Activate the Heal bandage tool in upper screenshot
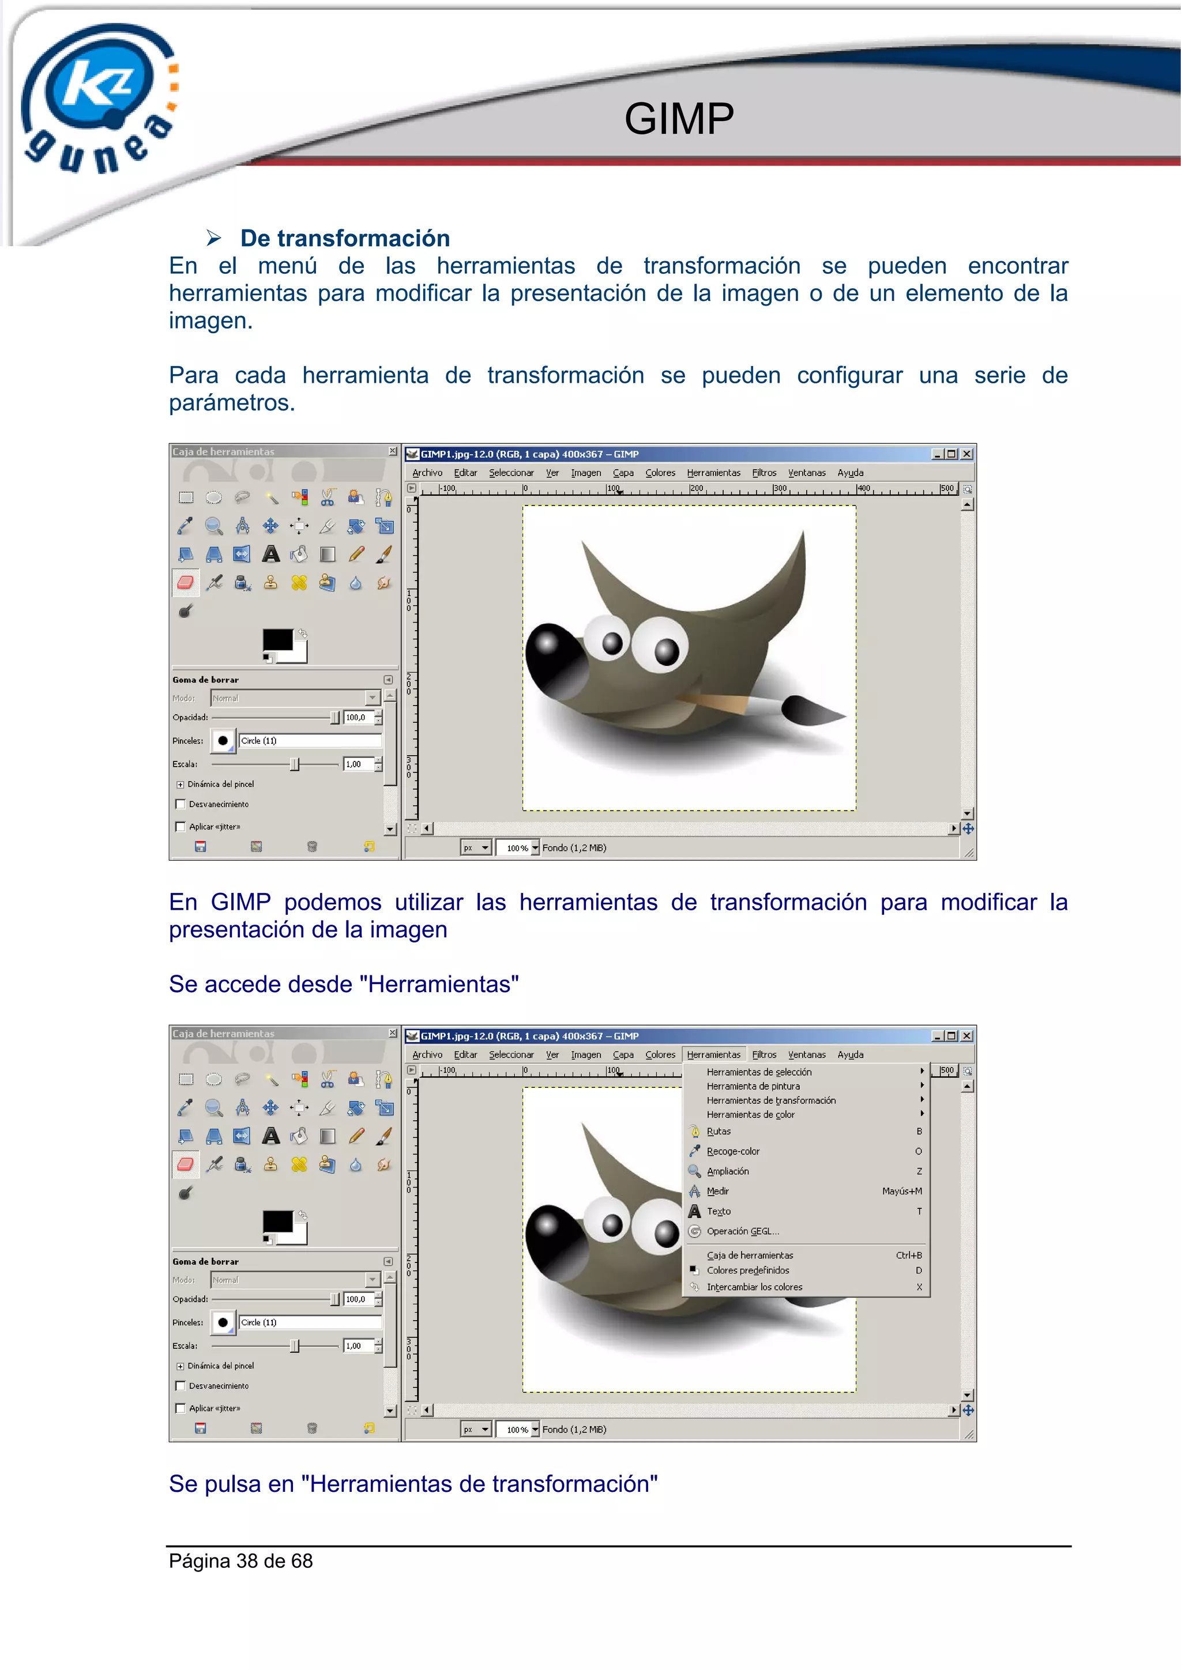The width and height of the screenshot is (1181, 1670). [299, 583]
